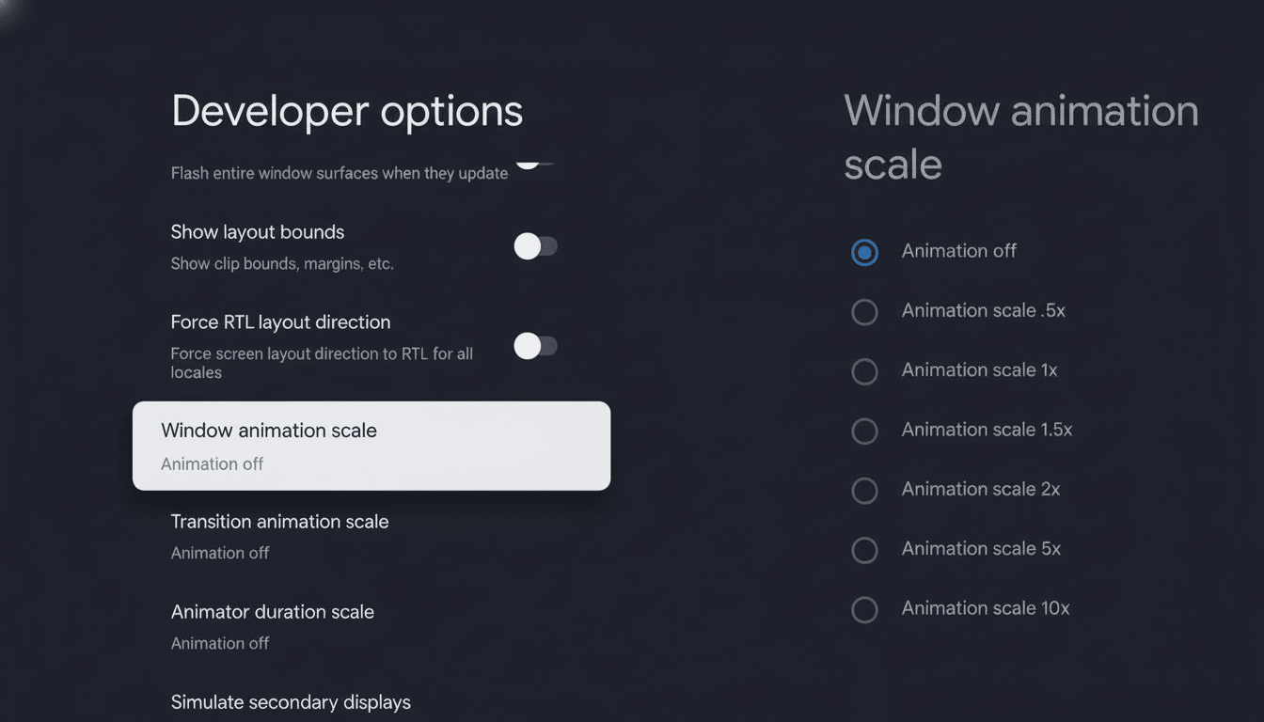Open the Window animation scale setting

tap(371, 446)
